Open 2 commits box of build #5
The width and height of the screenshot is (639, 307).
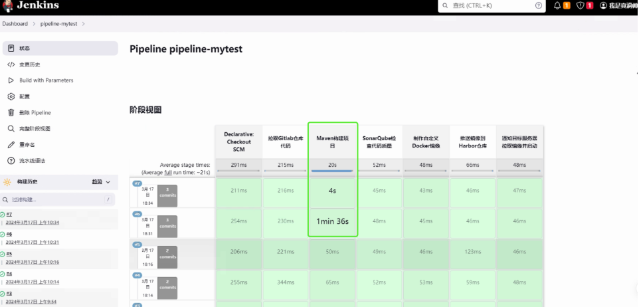tap(167, 257)
